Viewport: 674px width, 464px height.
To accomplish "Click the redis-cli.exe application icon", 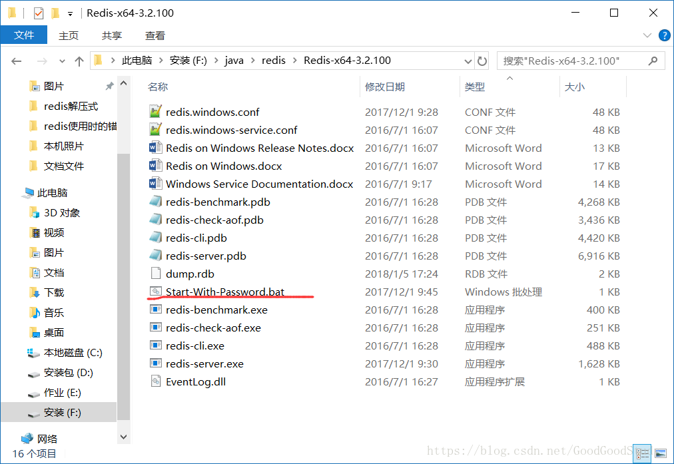I will (155, 346).
